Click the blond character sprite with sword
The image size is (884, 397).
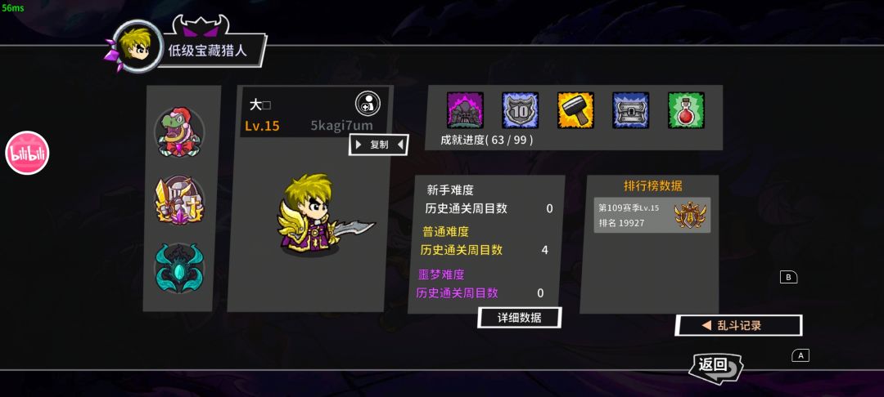coord(322,215)
